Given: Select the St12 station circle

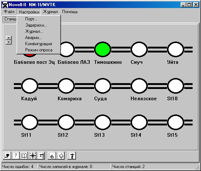Looking at the screenshot, I should pyautogui.click(x=66, y=123).
